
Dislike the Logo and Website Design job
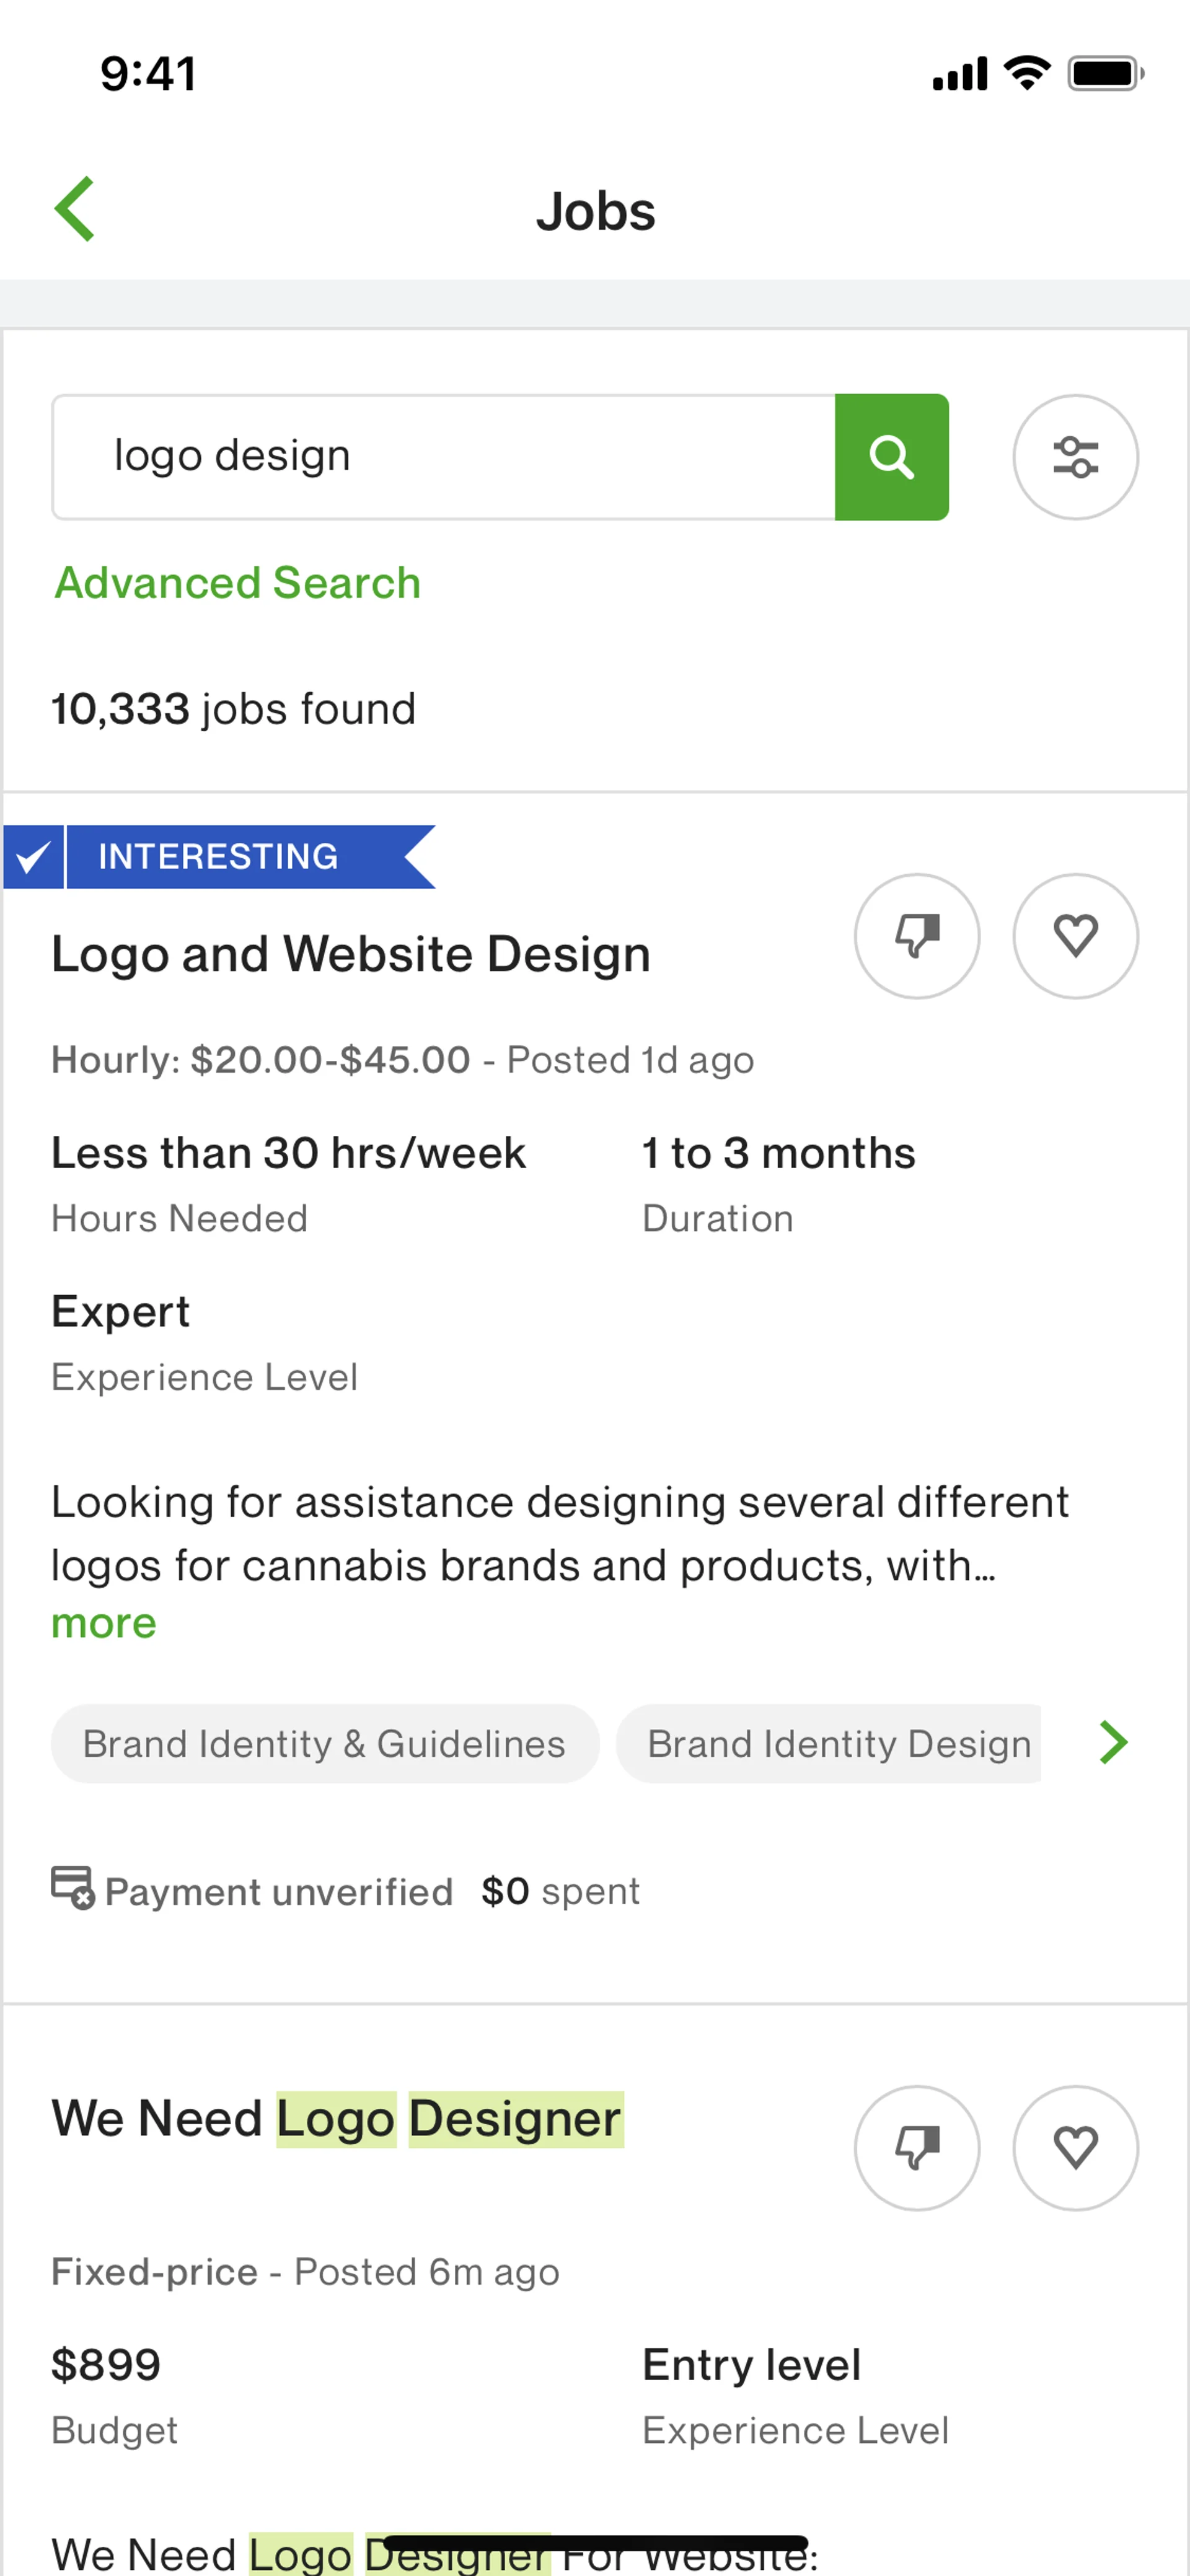[916, 936]
